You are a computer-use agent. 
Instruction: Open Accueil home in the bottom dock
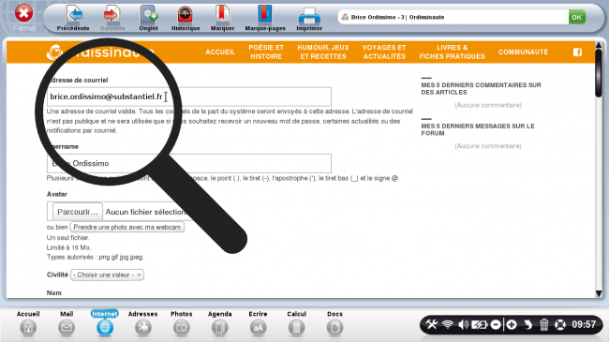click(x=28, y=323)
